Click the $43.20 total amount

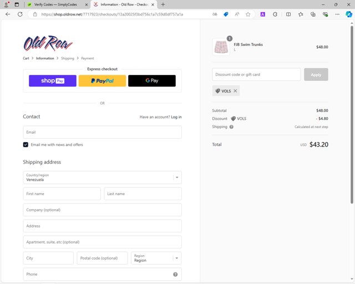[x=319, y=144]
